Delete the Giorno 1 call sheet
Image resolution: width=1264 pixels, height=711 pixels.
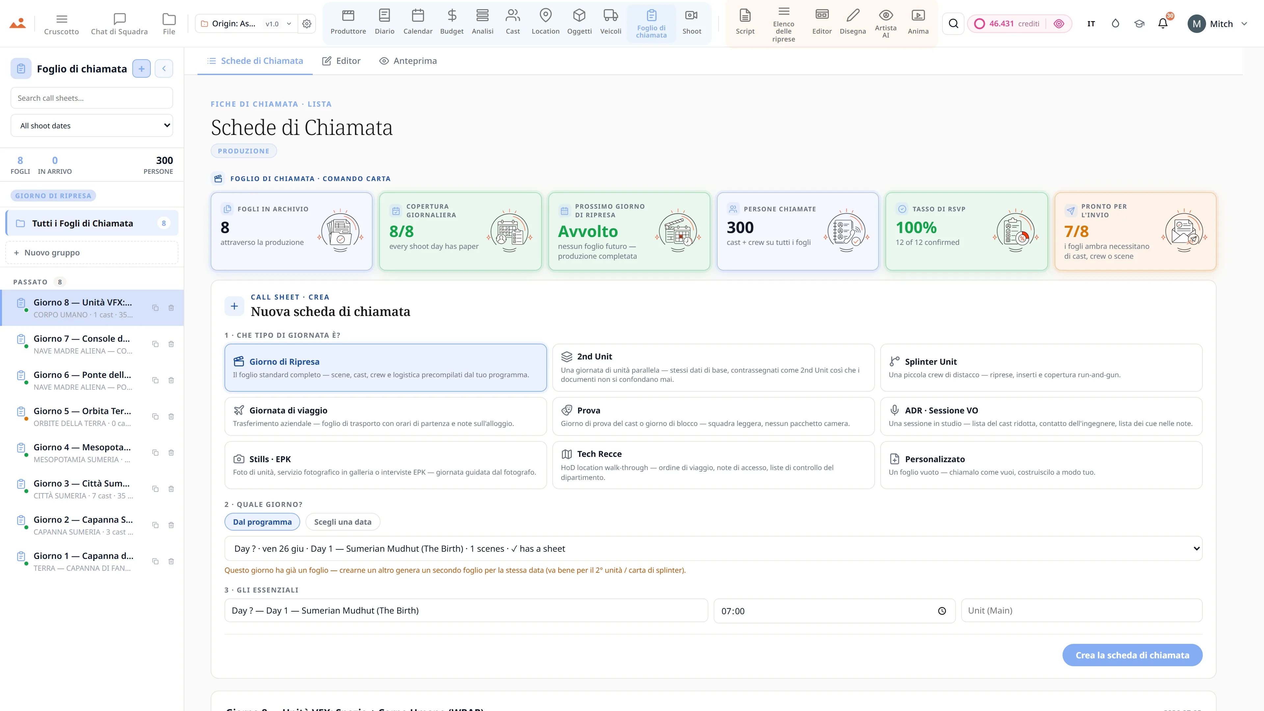[x=171, y=561]
